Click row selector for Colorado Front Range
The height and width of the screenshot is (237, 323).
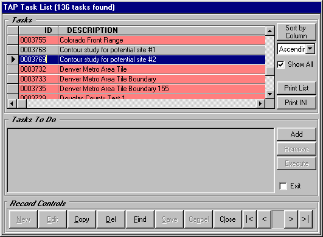click(x=13, y=40)
